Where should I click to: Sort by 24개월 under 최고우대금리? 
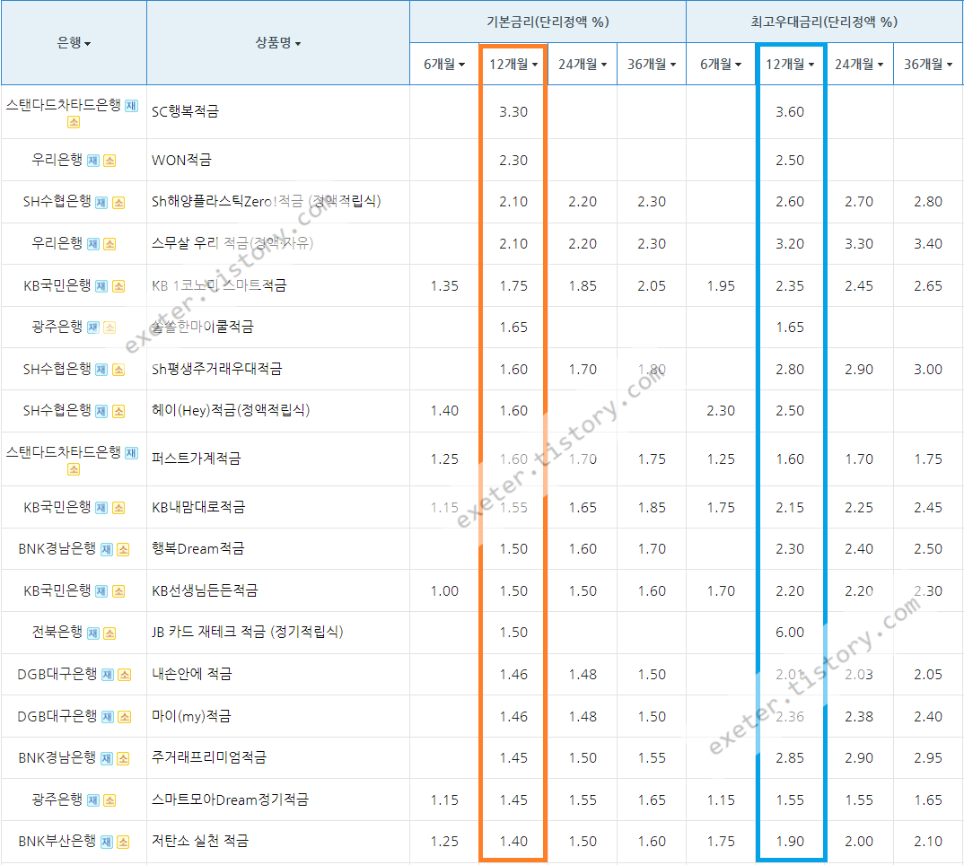tap(859, 64)
